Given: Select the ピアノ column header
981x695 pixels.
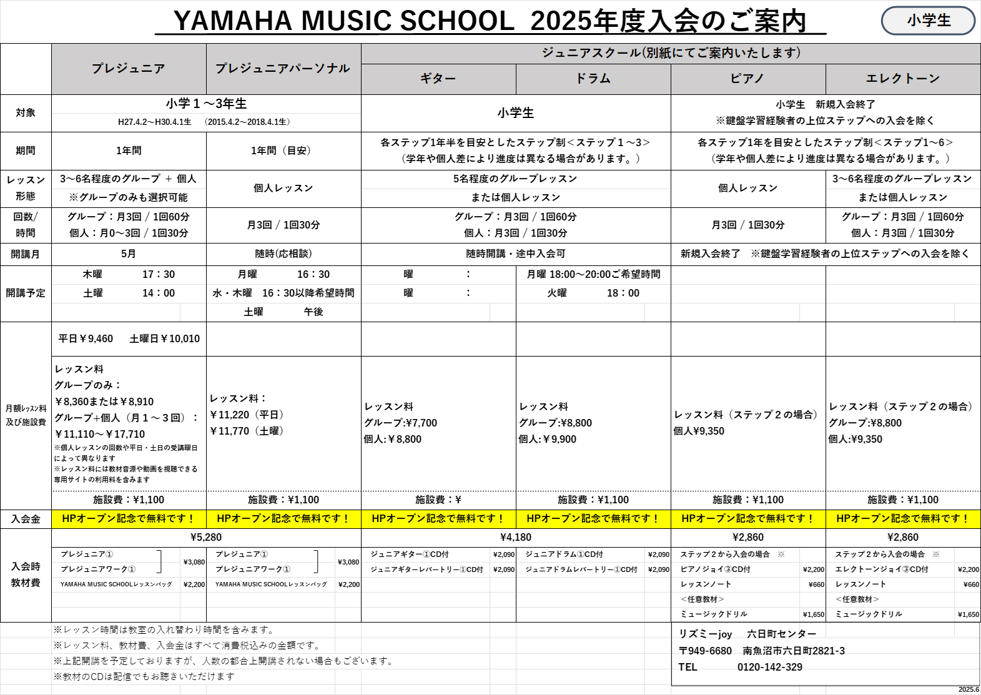Looking at the screenshot, I should point(748,79).
